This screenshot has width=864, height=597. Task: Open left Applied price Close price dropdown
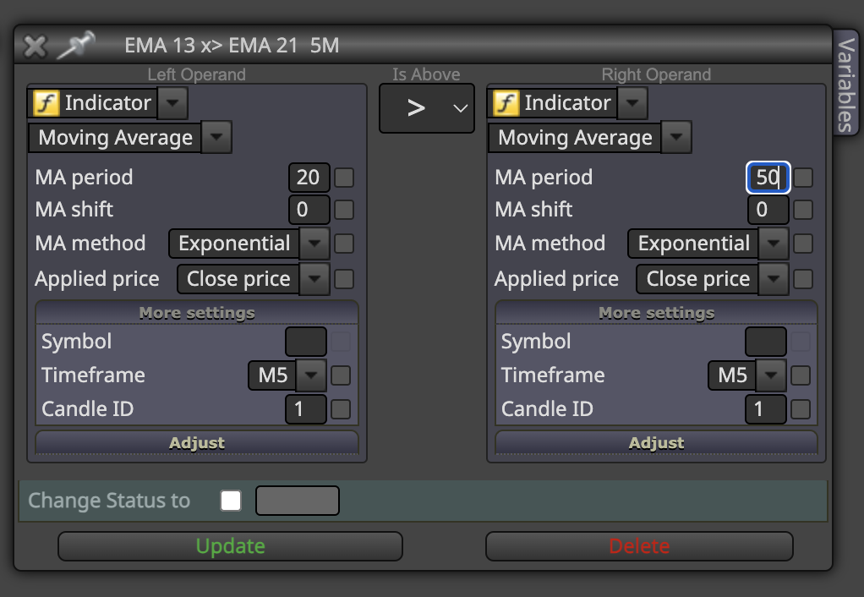(314, 278)
